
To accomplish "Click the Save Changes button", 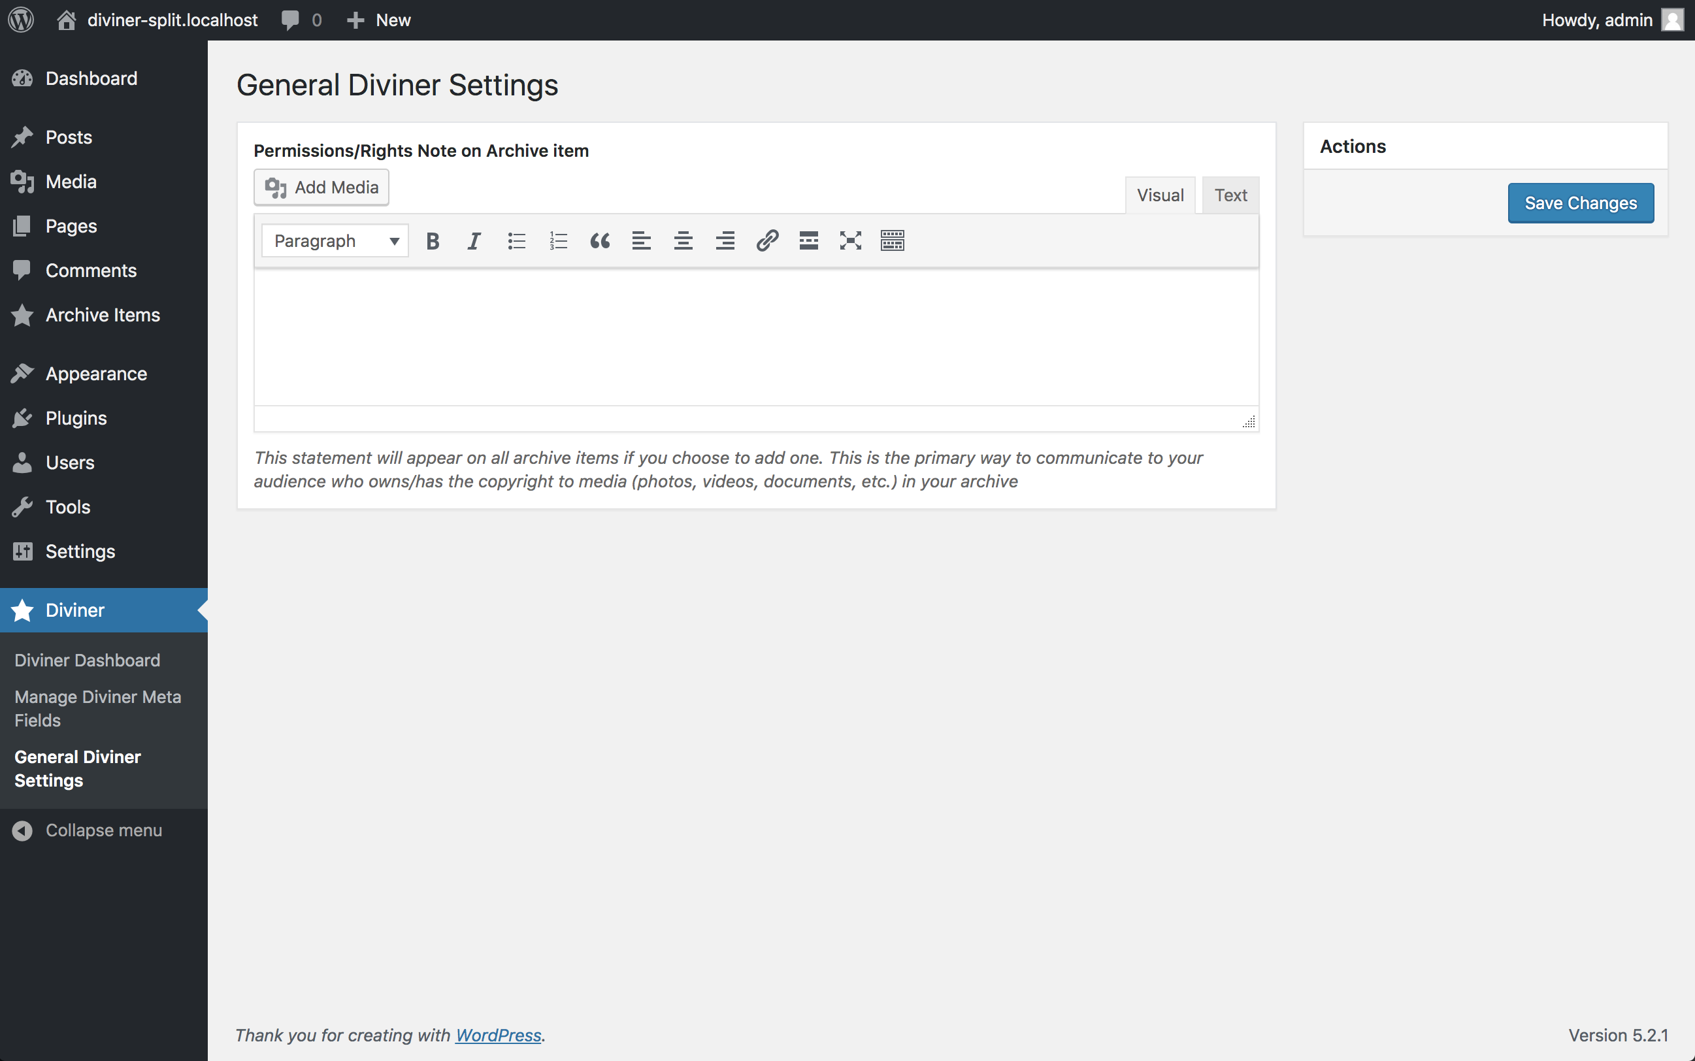I will tap(1580, 203).
